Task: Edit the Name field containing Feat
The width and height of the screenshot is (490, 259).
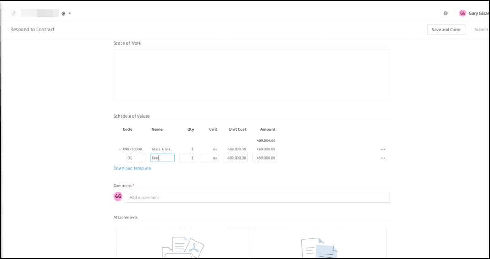Action: point(163,158)
